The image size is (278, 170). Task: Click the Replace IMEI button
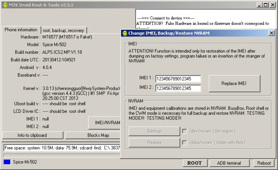(x=235, y=83)
